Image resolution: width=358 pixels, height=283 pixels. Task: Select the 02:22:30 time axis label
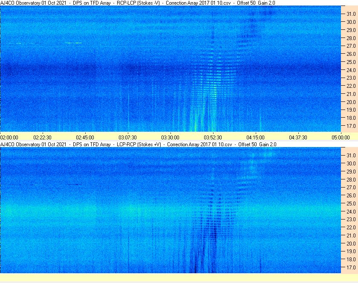point(43,138)
